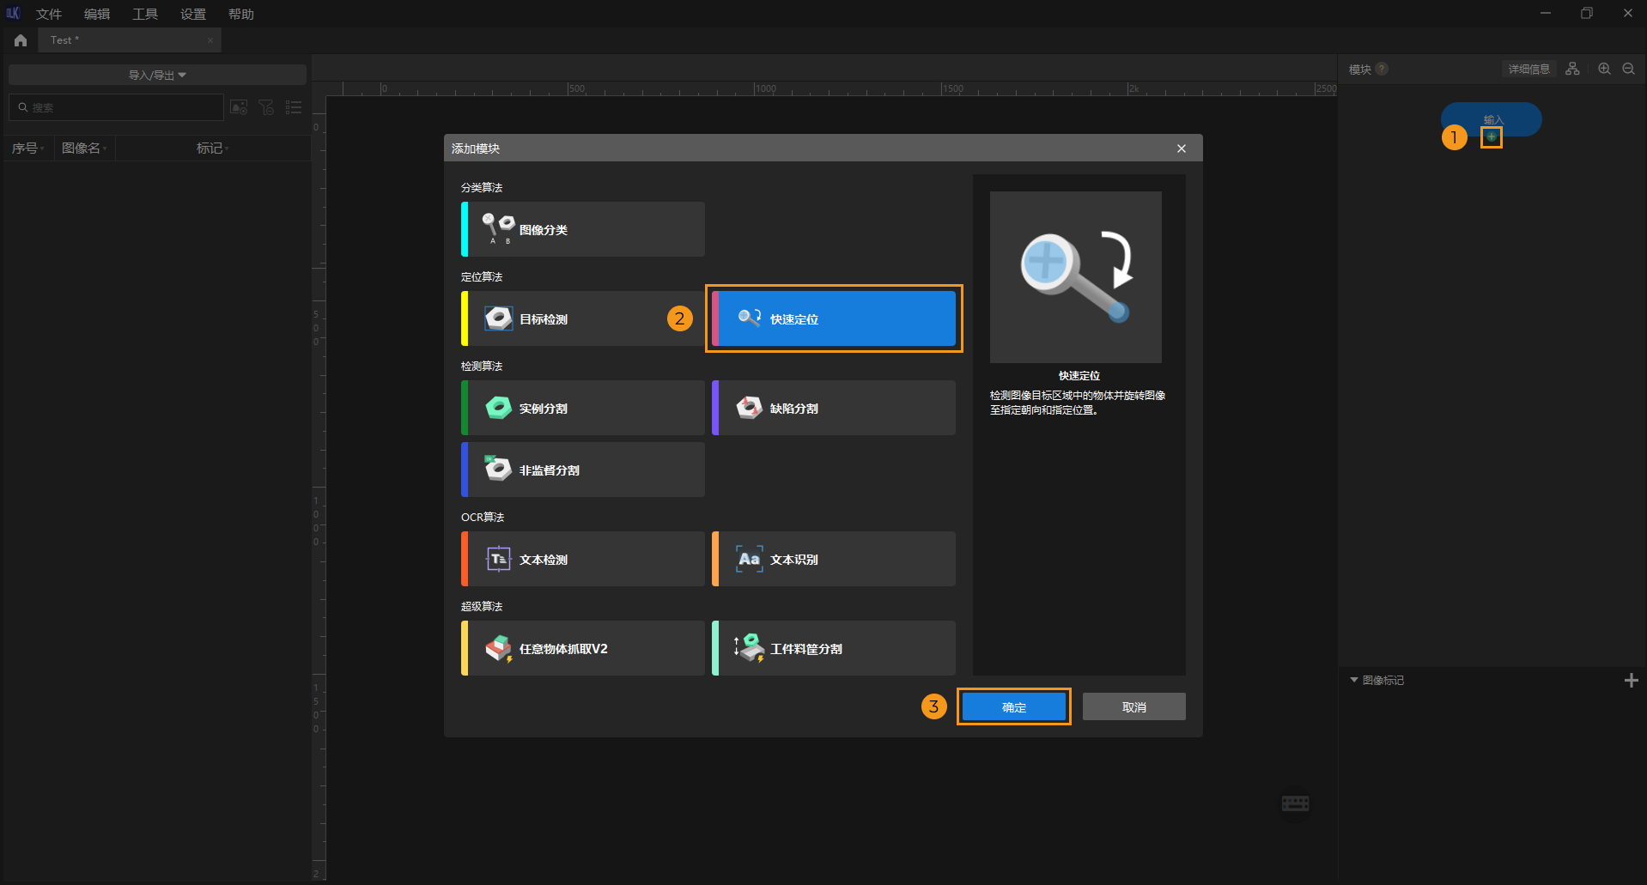Open the 文件 menu
The image size is (1647, 885).
[x=49, y=14]
